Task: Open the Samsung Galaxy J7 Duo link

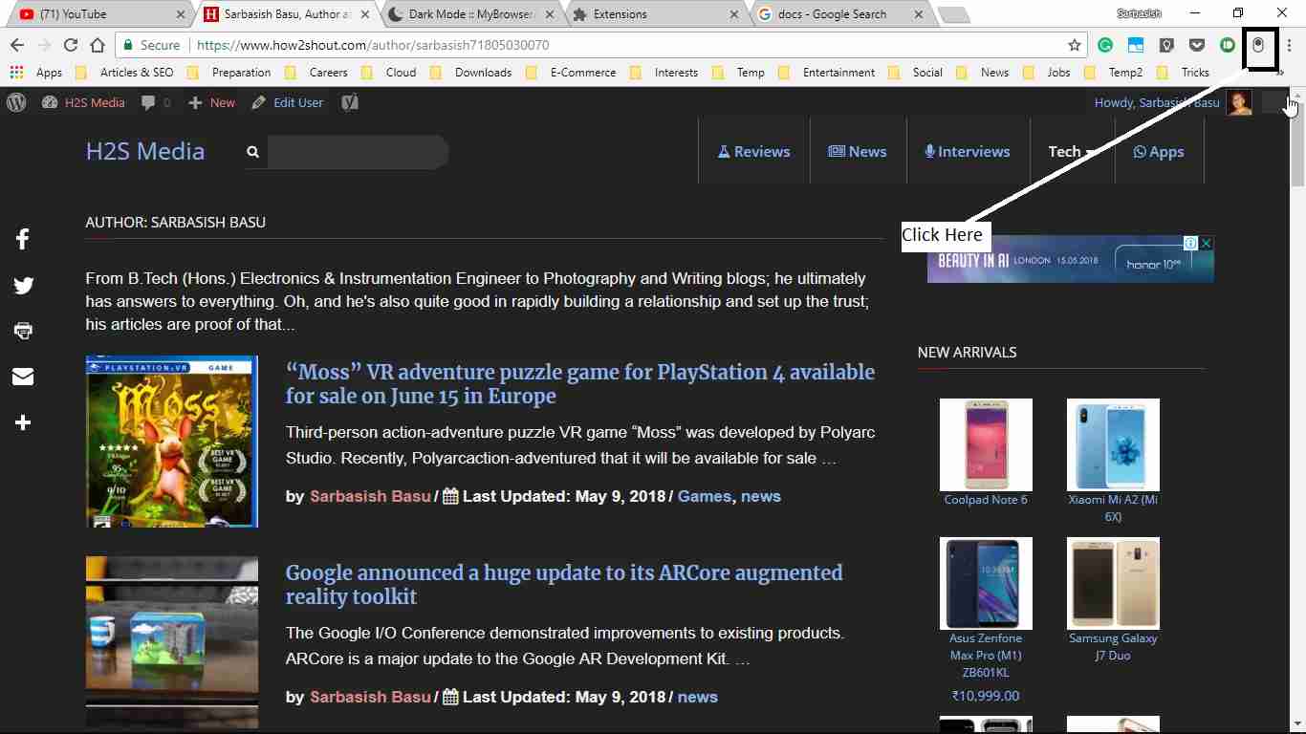Action: tap(1113, 647)
